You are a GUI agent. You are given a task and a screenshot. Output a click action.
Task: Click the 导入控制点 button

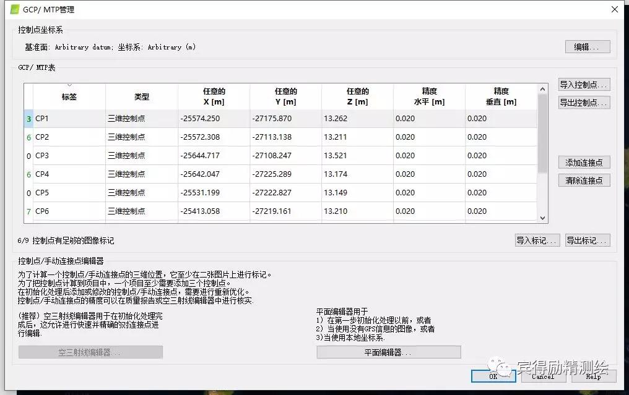coord(584,85)
